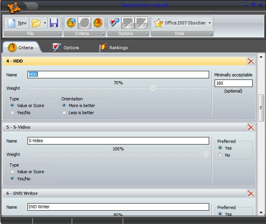Click the add criterion icon
The height and width of the screenshot is (224, 266).
(x=71, y=23)
